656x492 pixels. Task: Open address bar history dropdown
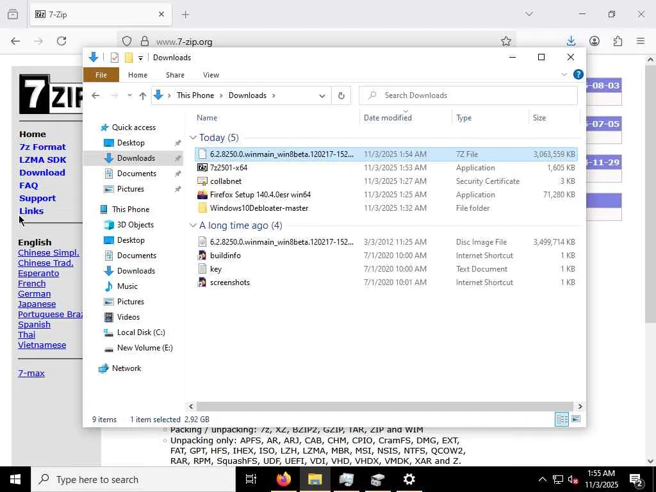coord(322,96)
